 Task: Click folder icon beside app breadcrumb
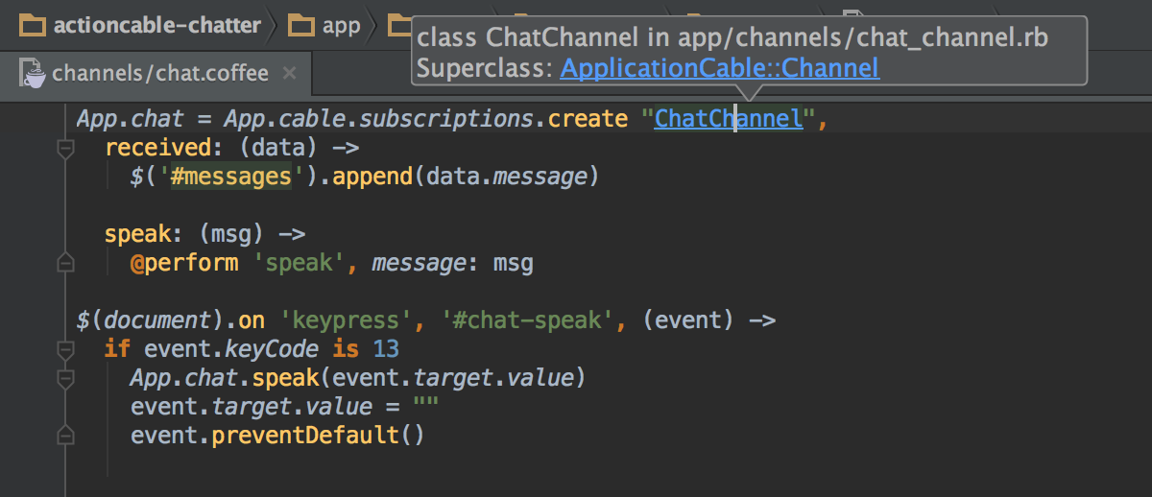302,25
